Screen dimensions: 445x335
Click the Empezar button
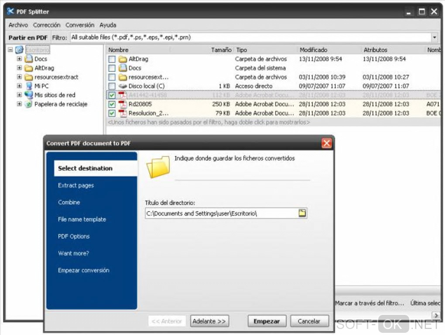(267, 321)
